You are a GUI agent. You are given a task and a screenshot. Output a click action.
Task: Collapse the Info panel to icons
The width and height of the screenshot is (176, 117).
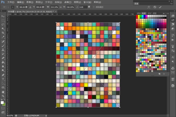pyautogui.click(x=169, y=1)
